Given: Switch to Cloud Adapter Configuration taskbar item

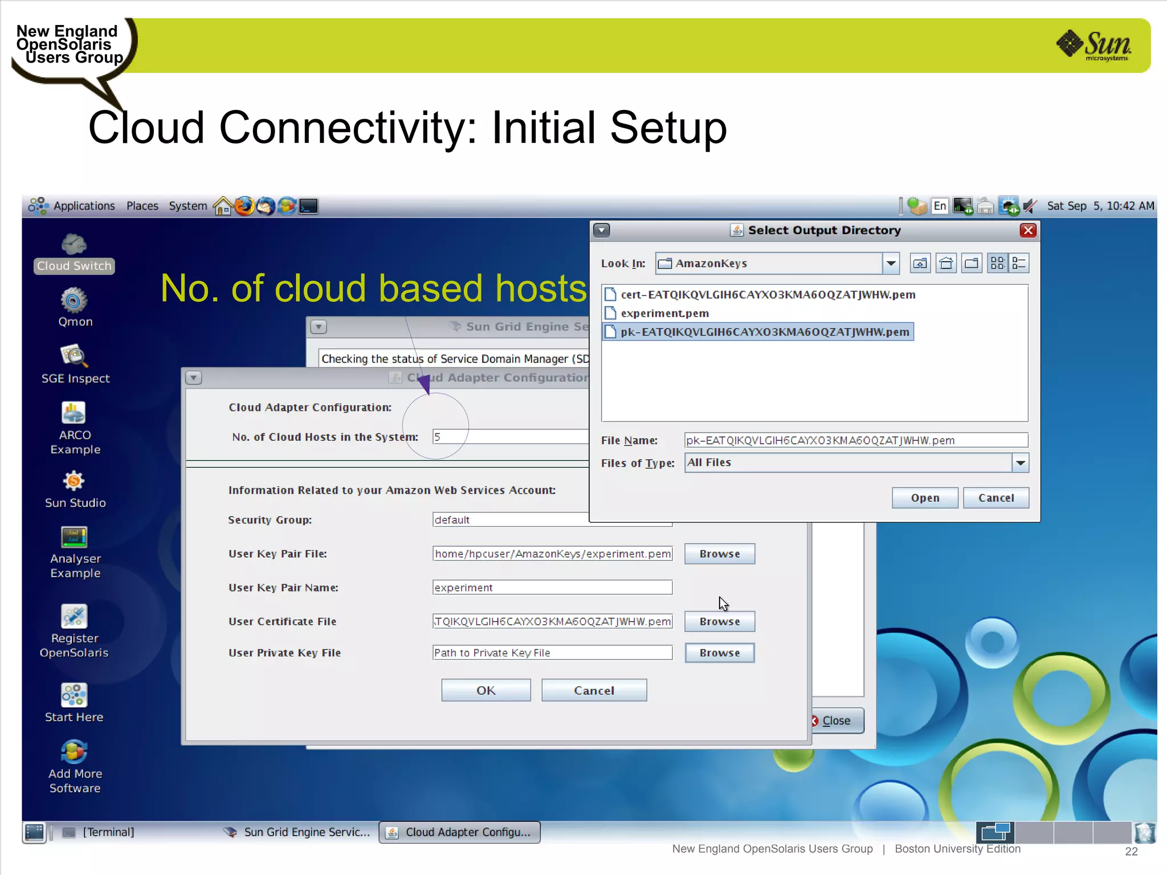Looking at the screenshot, I should (x=459, y=832).
